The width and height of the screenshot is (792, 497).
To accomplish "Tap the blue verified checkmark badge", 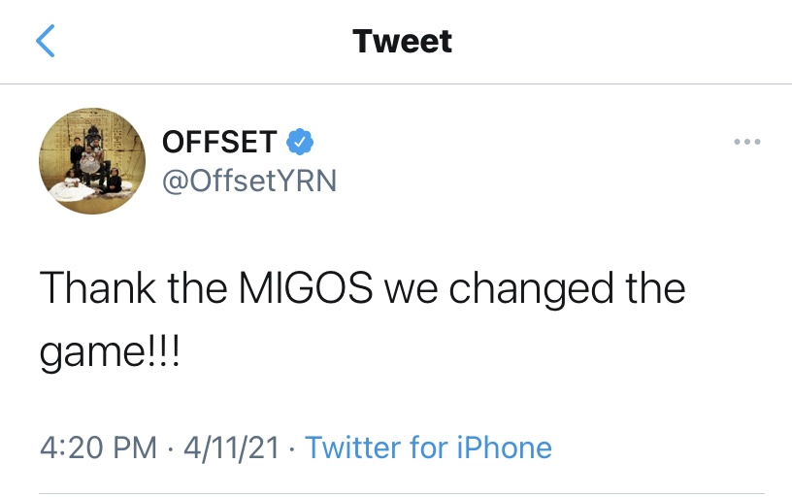I will (x=300, y=142).
